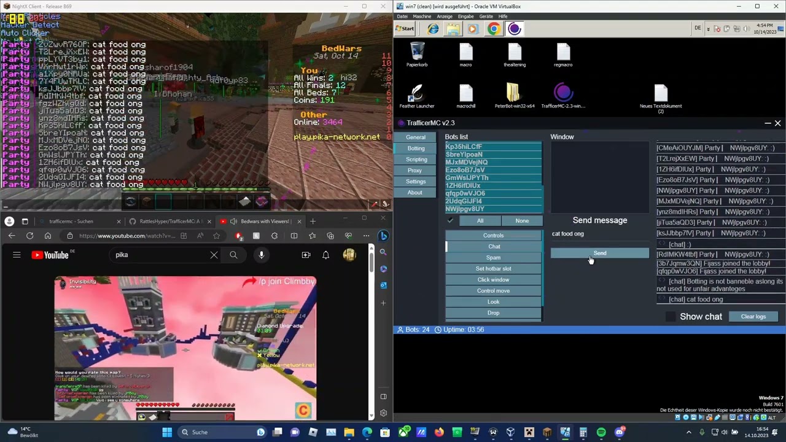Toggle checkbox beside All button

(450, 220)
